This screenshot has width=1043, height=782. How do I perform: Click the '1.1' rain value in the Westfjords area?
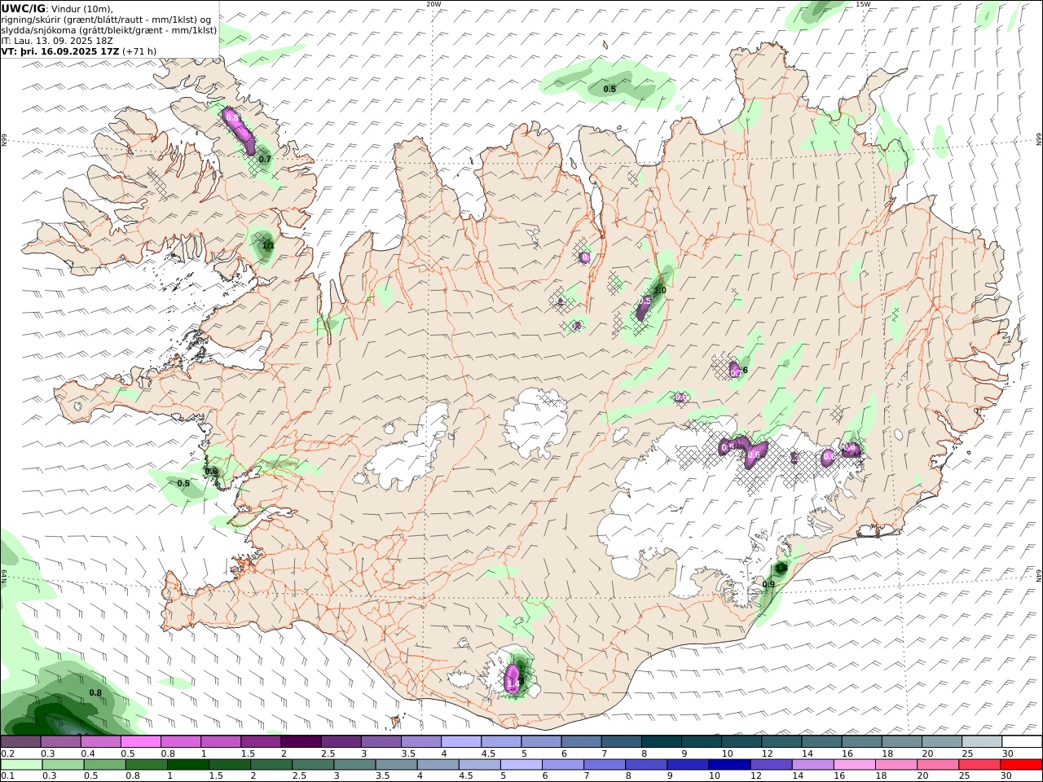coord(268,245)
